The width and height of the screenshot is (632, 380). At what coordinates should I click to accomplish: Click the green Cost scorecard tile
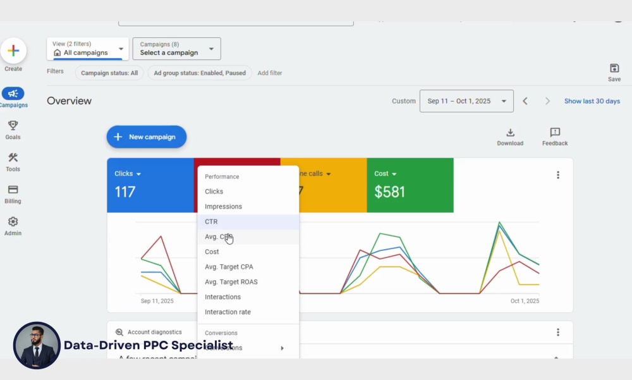click(410, 185)
